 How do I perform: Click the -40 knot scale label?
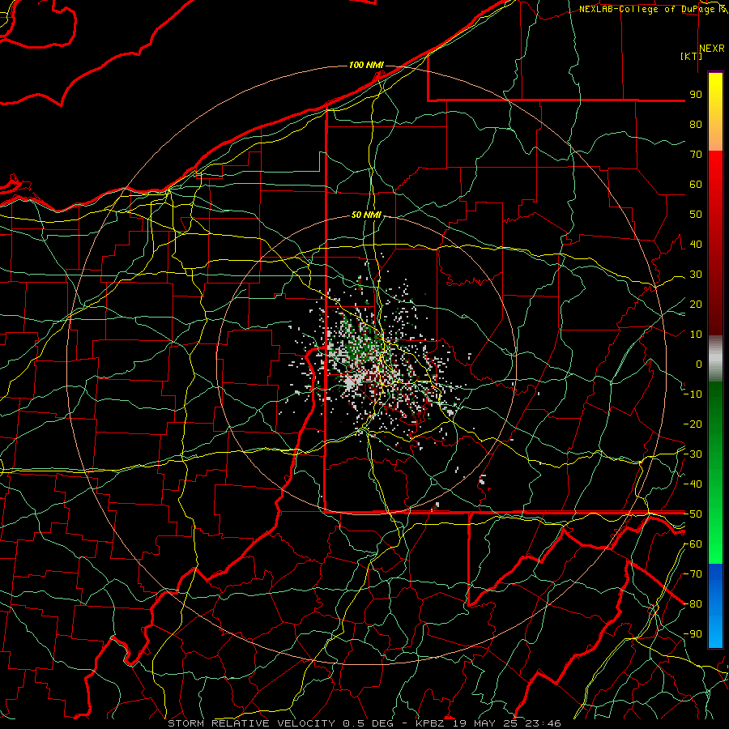[693, 484]
